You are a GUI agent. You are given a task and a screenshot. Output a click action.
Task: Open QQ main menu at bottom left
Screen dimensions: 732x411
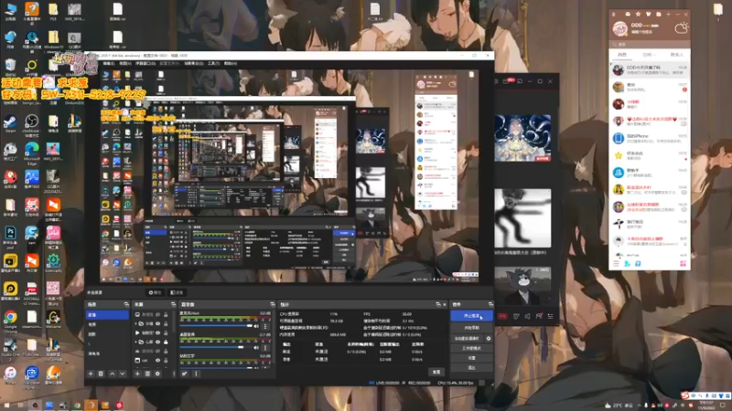(616, 264)
